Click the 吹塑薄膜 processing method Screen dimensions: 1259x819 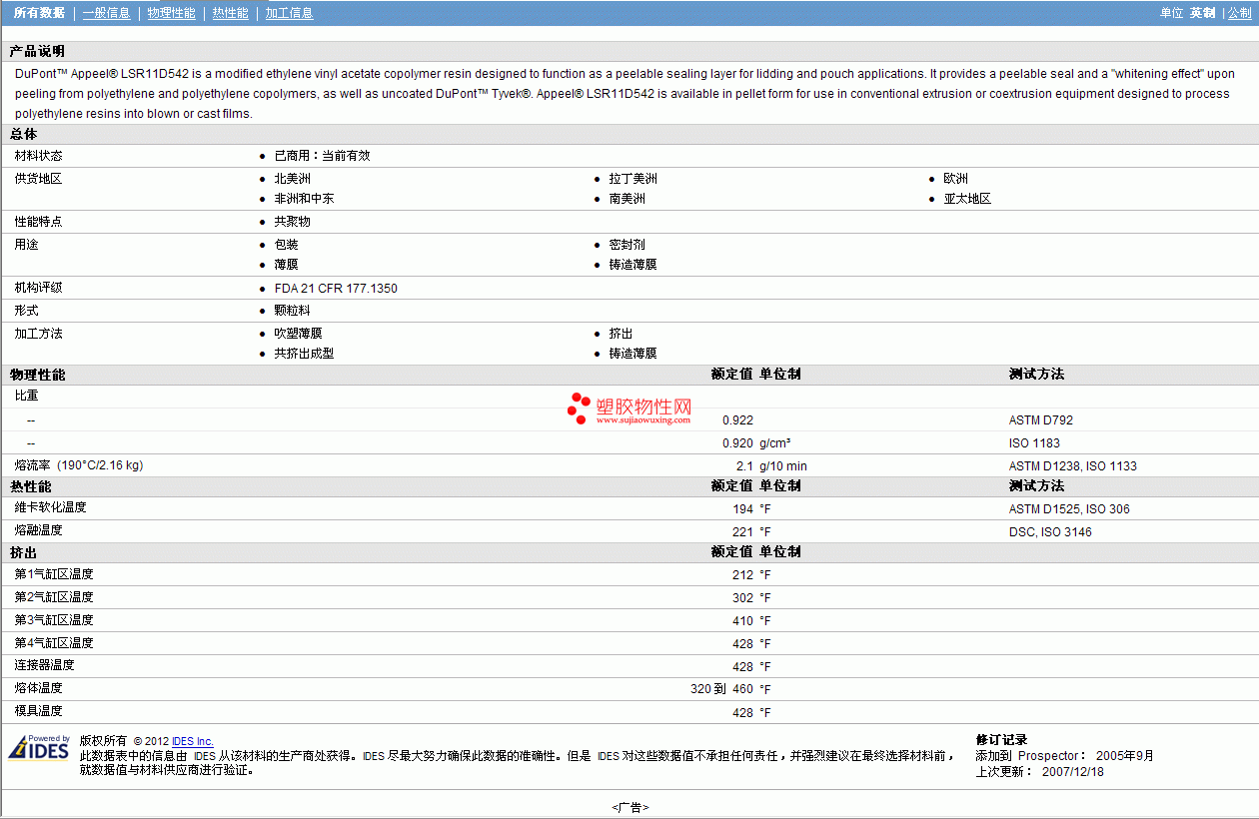[298, 334]
